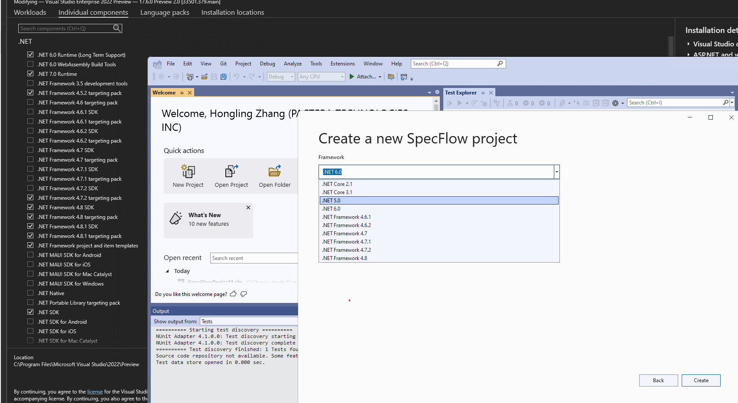Switch to the Language packs installer tab
The image size is (738, 403).
165,13
